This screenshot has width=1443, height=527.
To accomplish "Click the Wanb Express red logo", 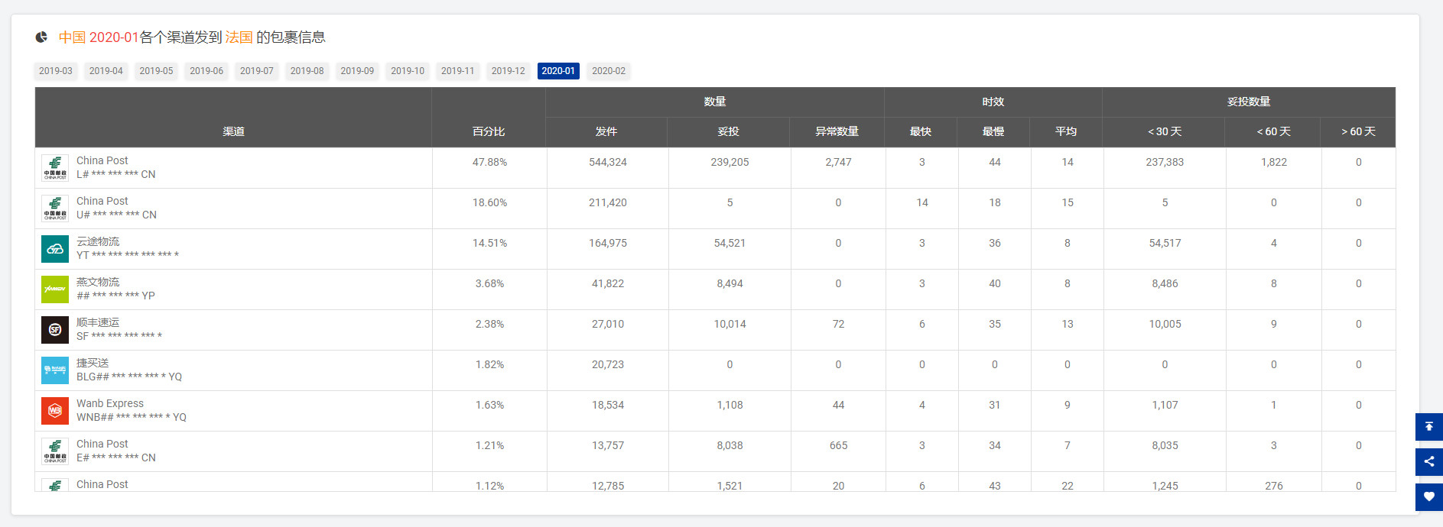I will click(55, 411).
